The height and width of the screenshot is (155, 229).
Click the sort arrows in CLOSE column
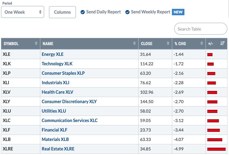coord(168,43)
